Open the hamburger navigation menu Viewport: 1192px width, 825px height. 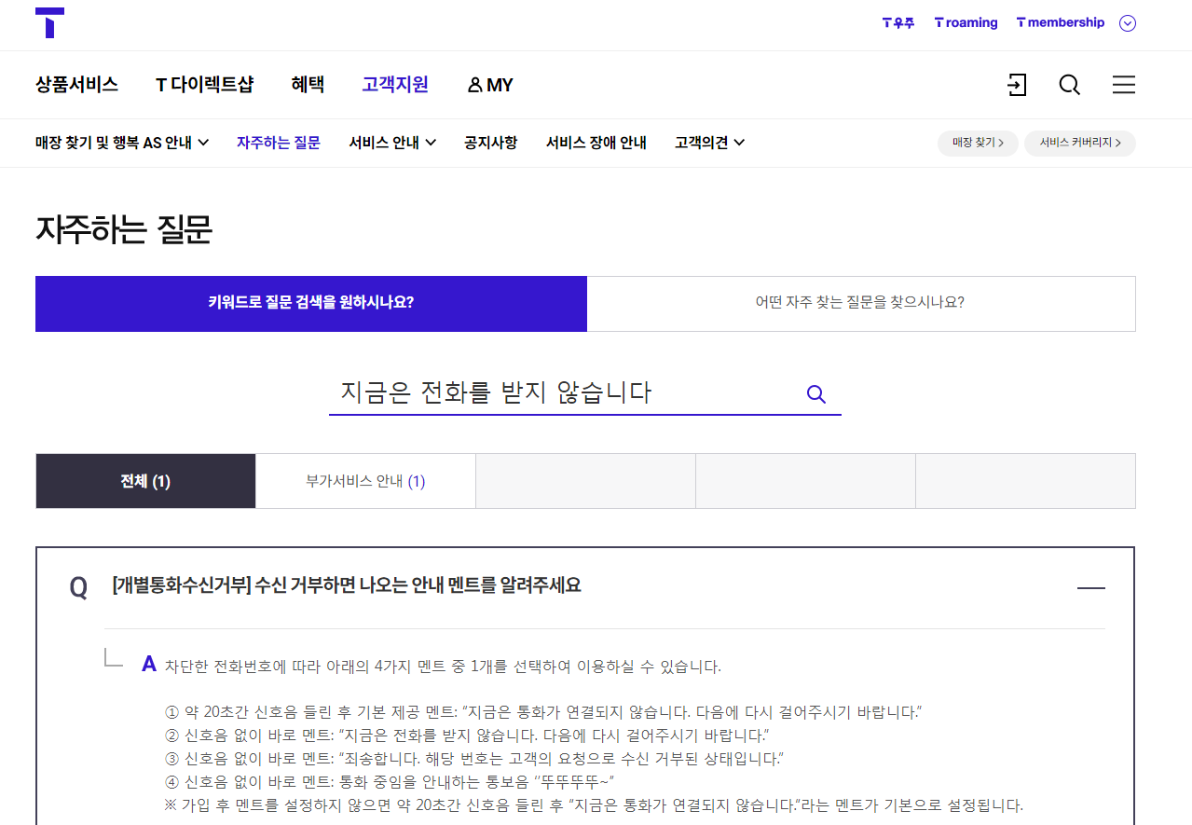click(x=1123, y=85)
